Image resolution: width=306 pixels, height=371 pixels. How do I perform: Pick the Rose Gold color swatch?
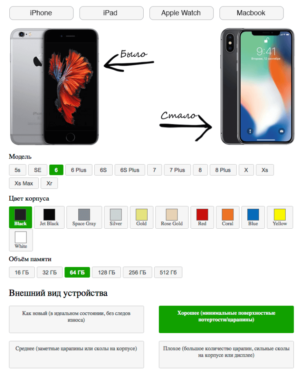172,217
